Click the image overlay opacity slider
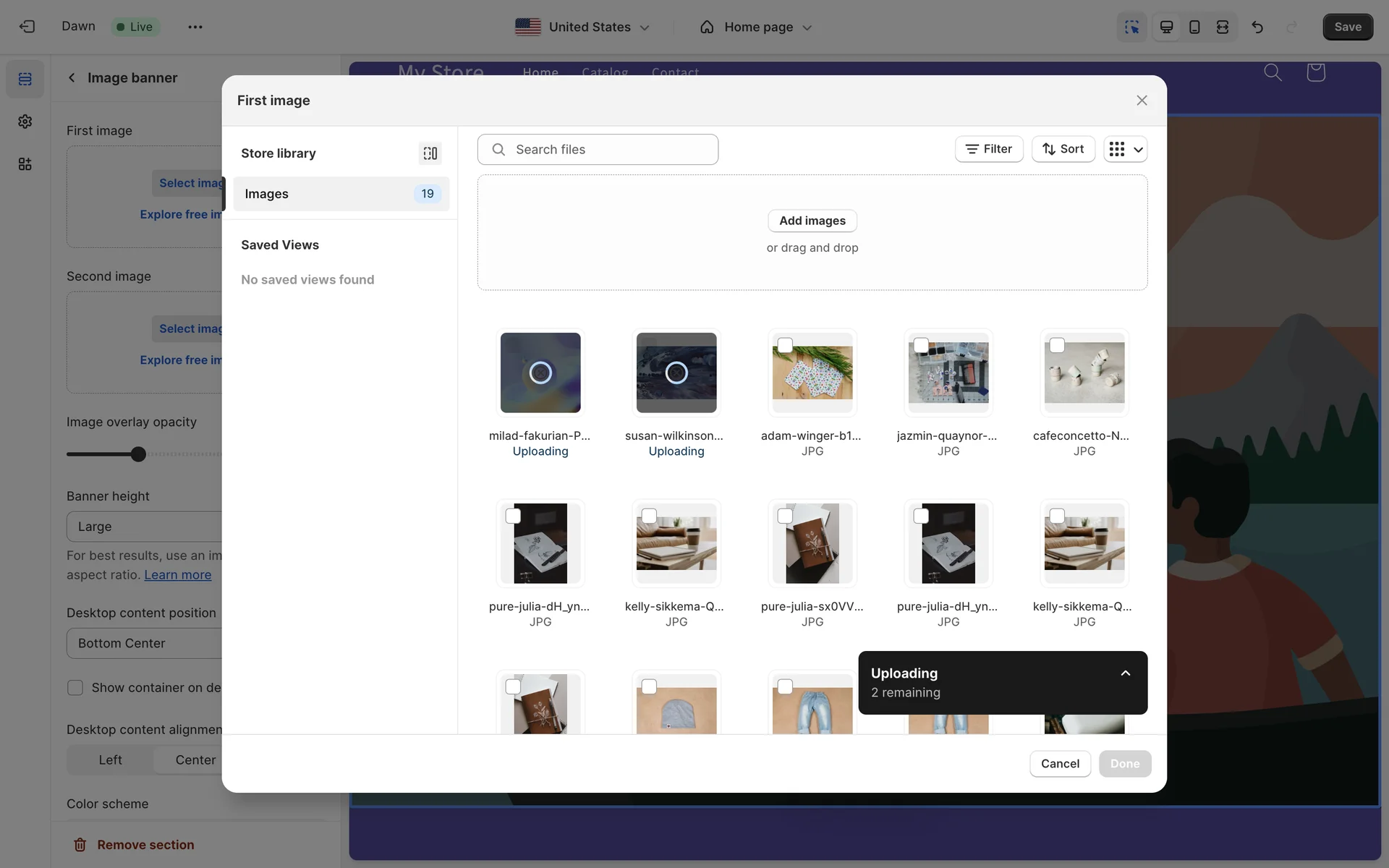 click(x=138, y=454)
